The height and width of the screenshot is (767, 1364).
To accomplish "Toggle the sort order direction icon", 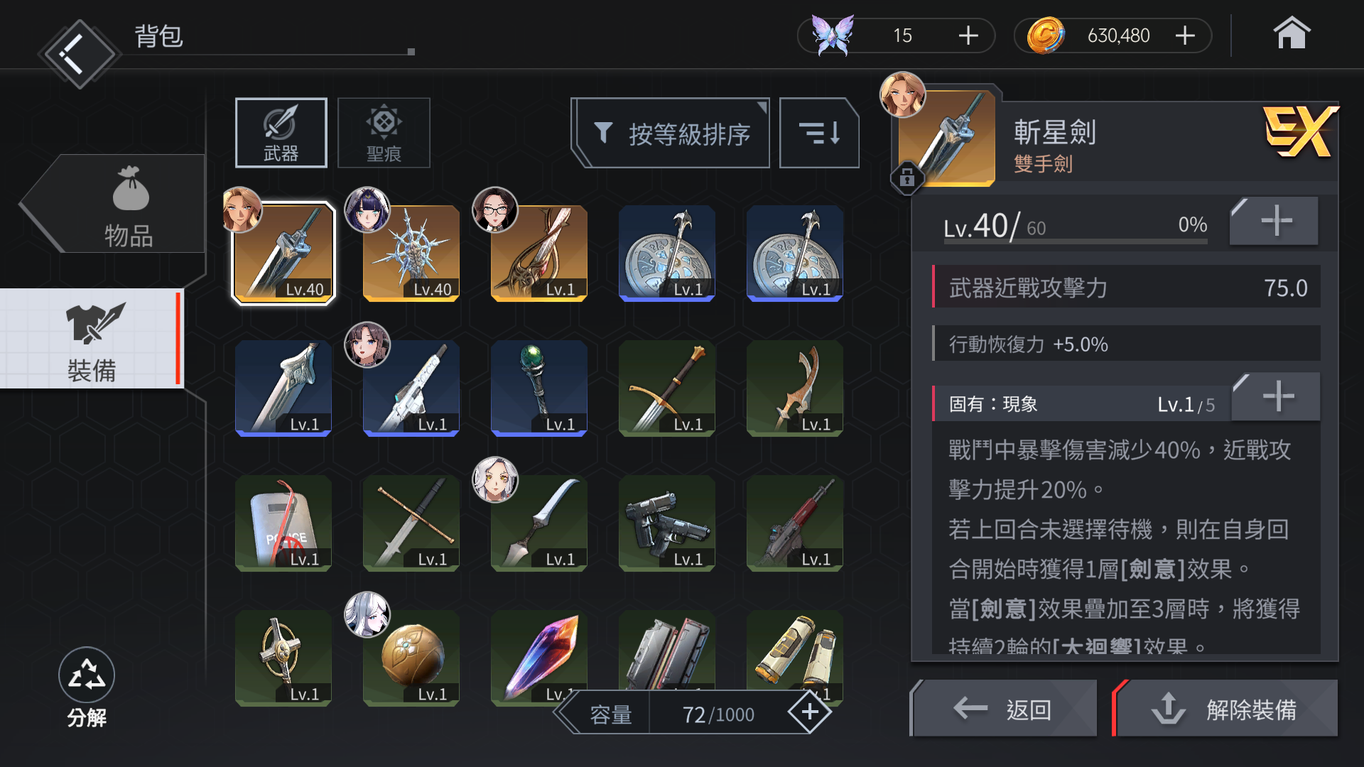I will pyautogui.click(x=819, y=133).
